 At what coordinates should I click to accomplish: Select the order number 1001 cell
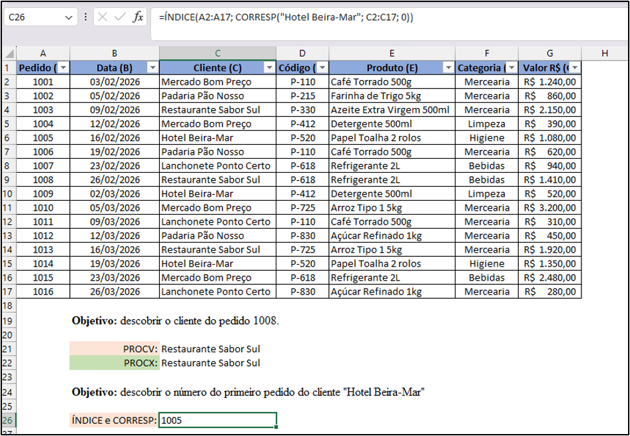[x=43, y=82]
